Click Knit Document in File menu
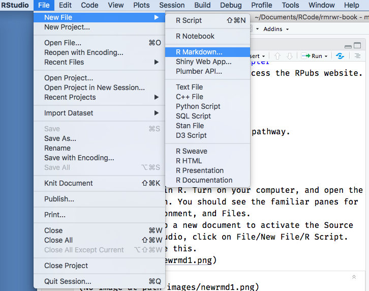 coord(69,183)
